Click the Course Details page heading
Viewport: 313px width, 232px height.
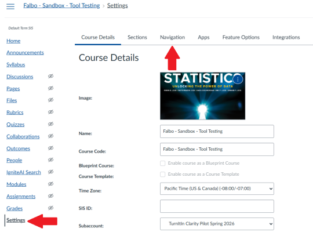tap(109, 58)
